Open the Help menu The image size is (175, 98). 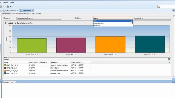[x=12, y=2]
